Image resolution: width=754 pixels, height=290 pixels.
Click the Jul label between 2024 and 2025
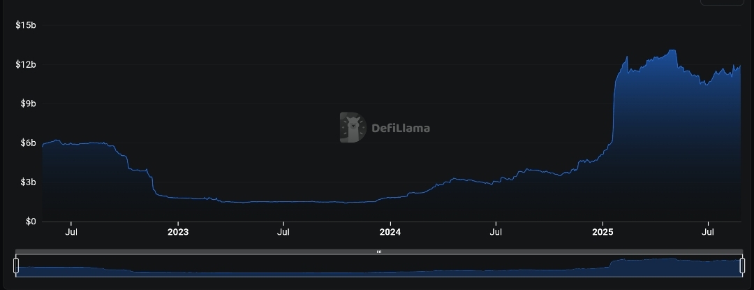pos(496,232)
